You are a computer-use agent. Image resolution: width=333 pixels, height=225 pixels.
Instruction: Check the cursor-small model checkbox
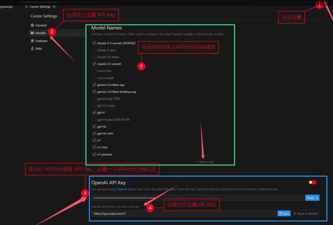[x=94, y=78]
